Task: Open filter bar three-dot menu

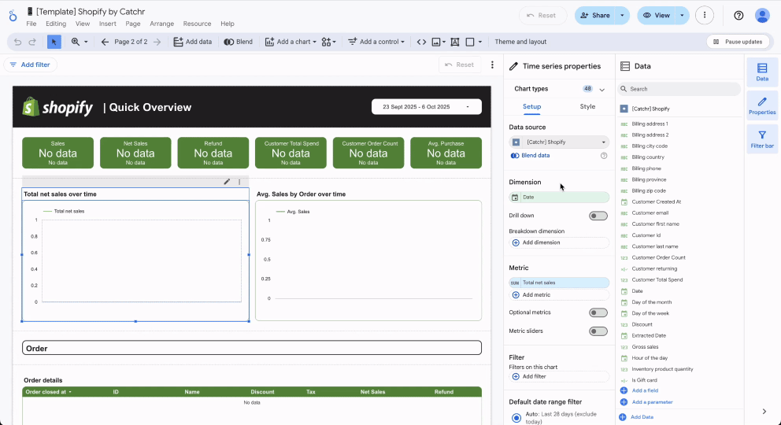Action: click(x=492, y=65)
